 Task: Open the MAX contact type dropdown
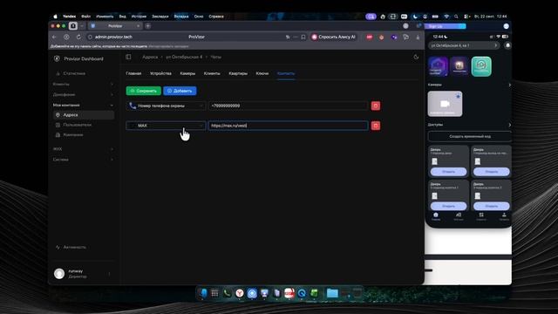[166, 126]
